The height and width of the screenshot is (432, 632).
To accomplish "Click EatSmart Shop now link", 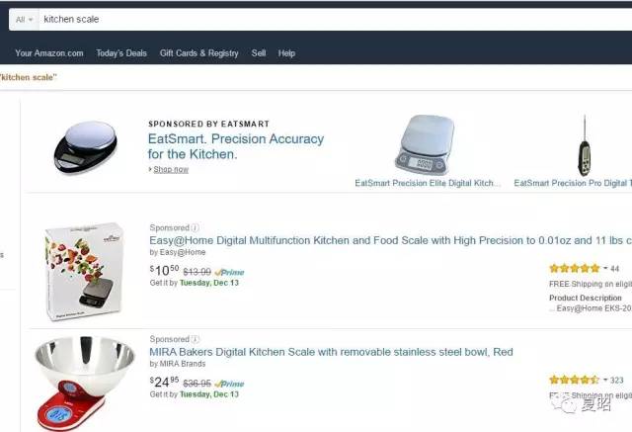I will pos(170,169).
